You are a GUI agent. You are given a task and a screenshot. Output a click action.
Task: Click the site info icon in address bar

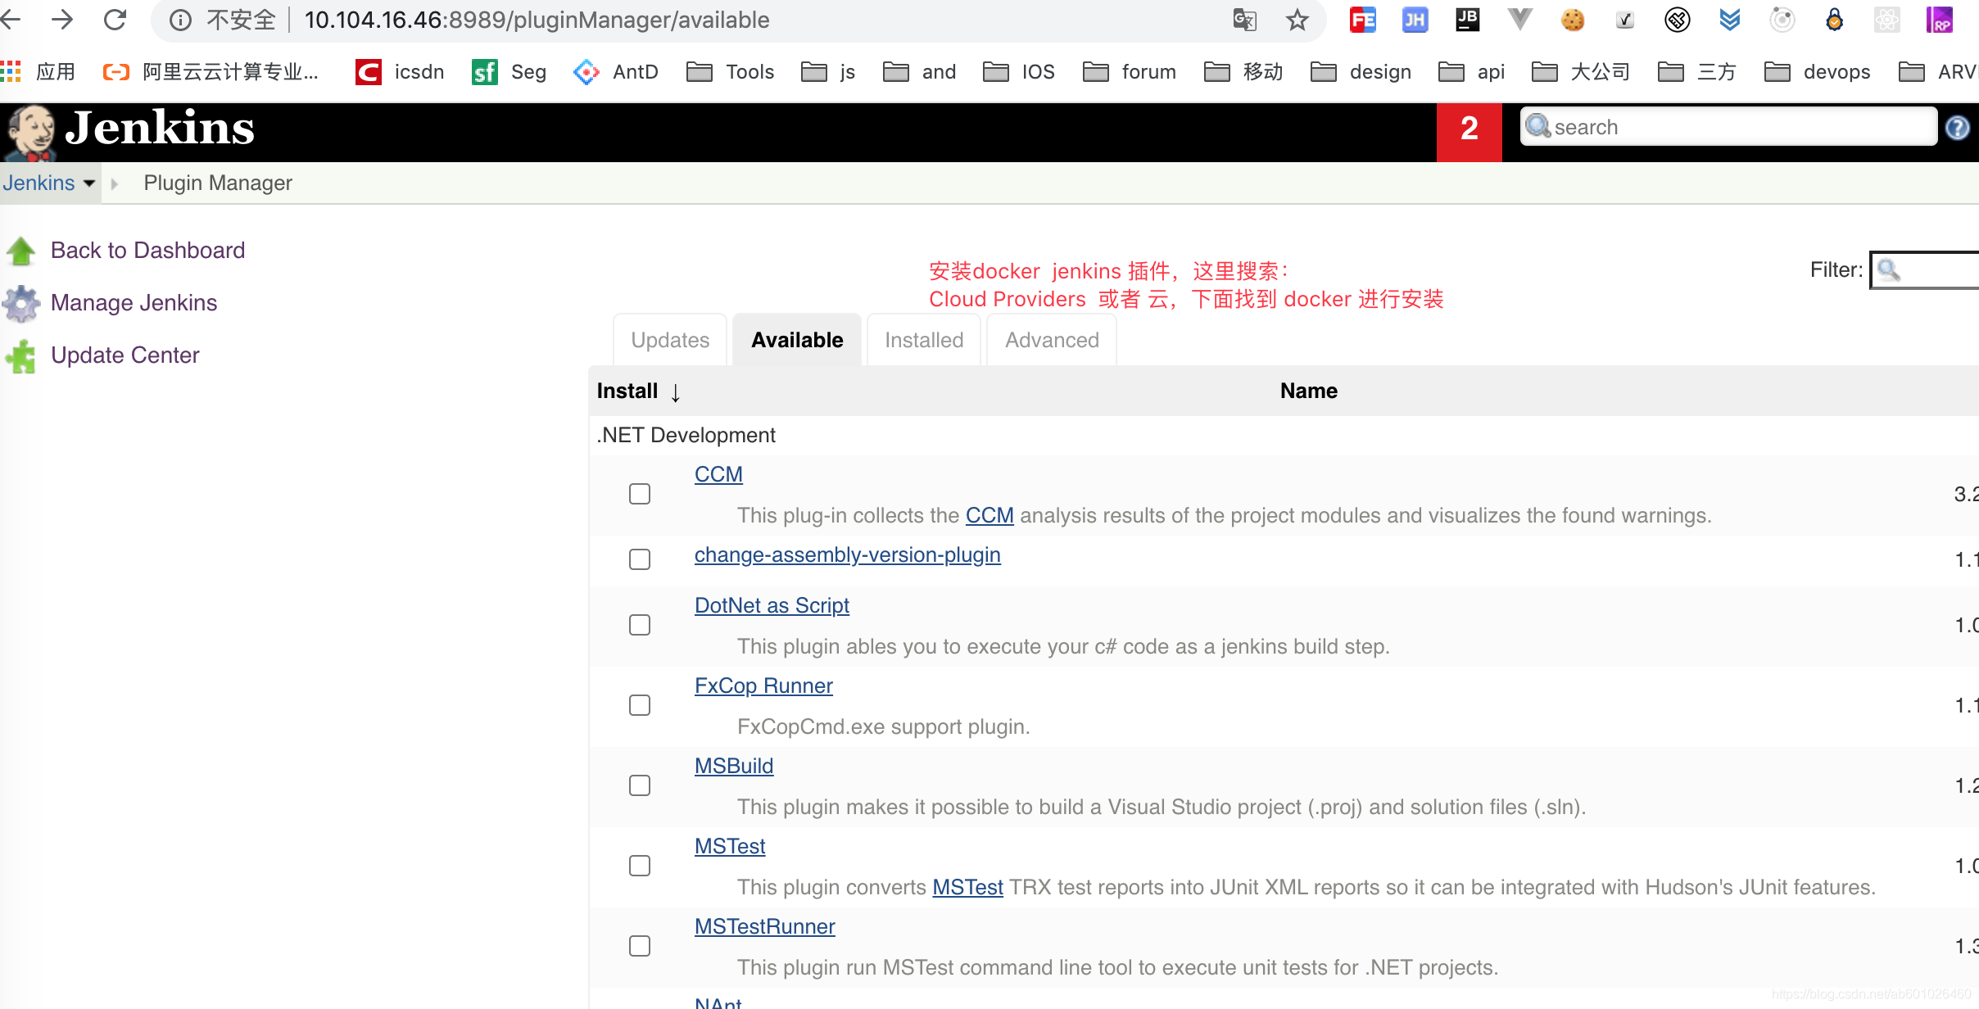pos(180,20)
